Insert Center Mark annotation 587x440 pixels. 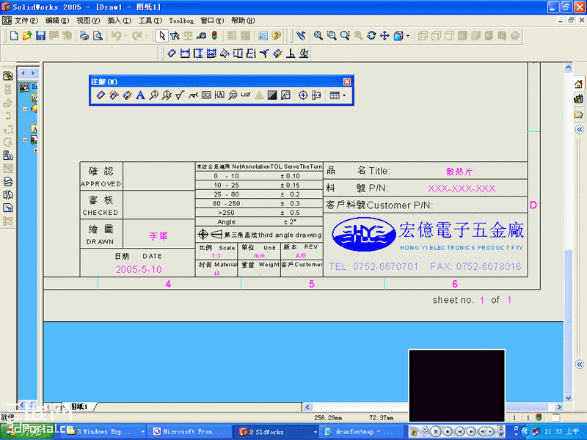click(x=303, y=95)
